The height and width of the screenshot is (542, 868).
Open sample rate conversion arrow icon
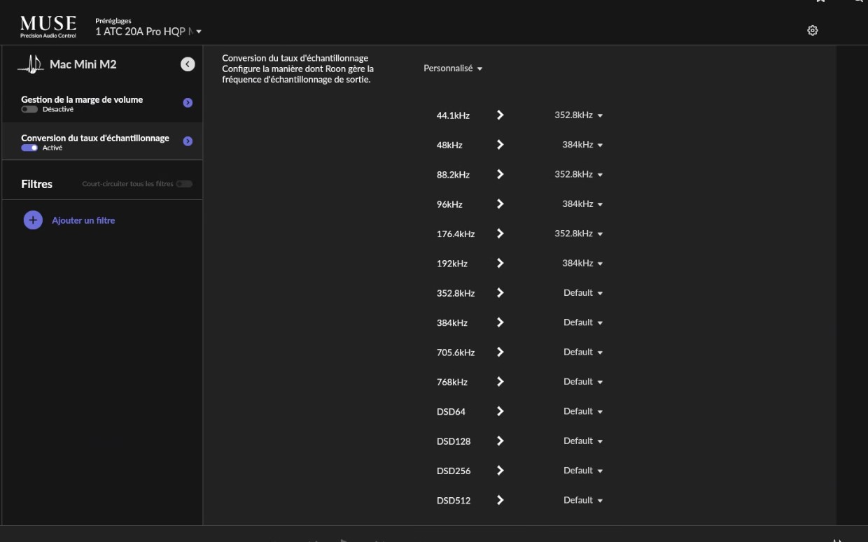click(x=188, y=141)
